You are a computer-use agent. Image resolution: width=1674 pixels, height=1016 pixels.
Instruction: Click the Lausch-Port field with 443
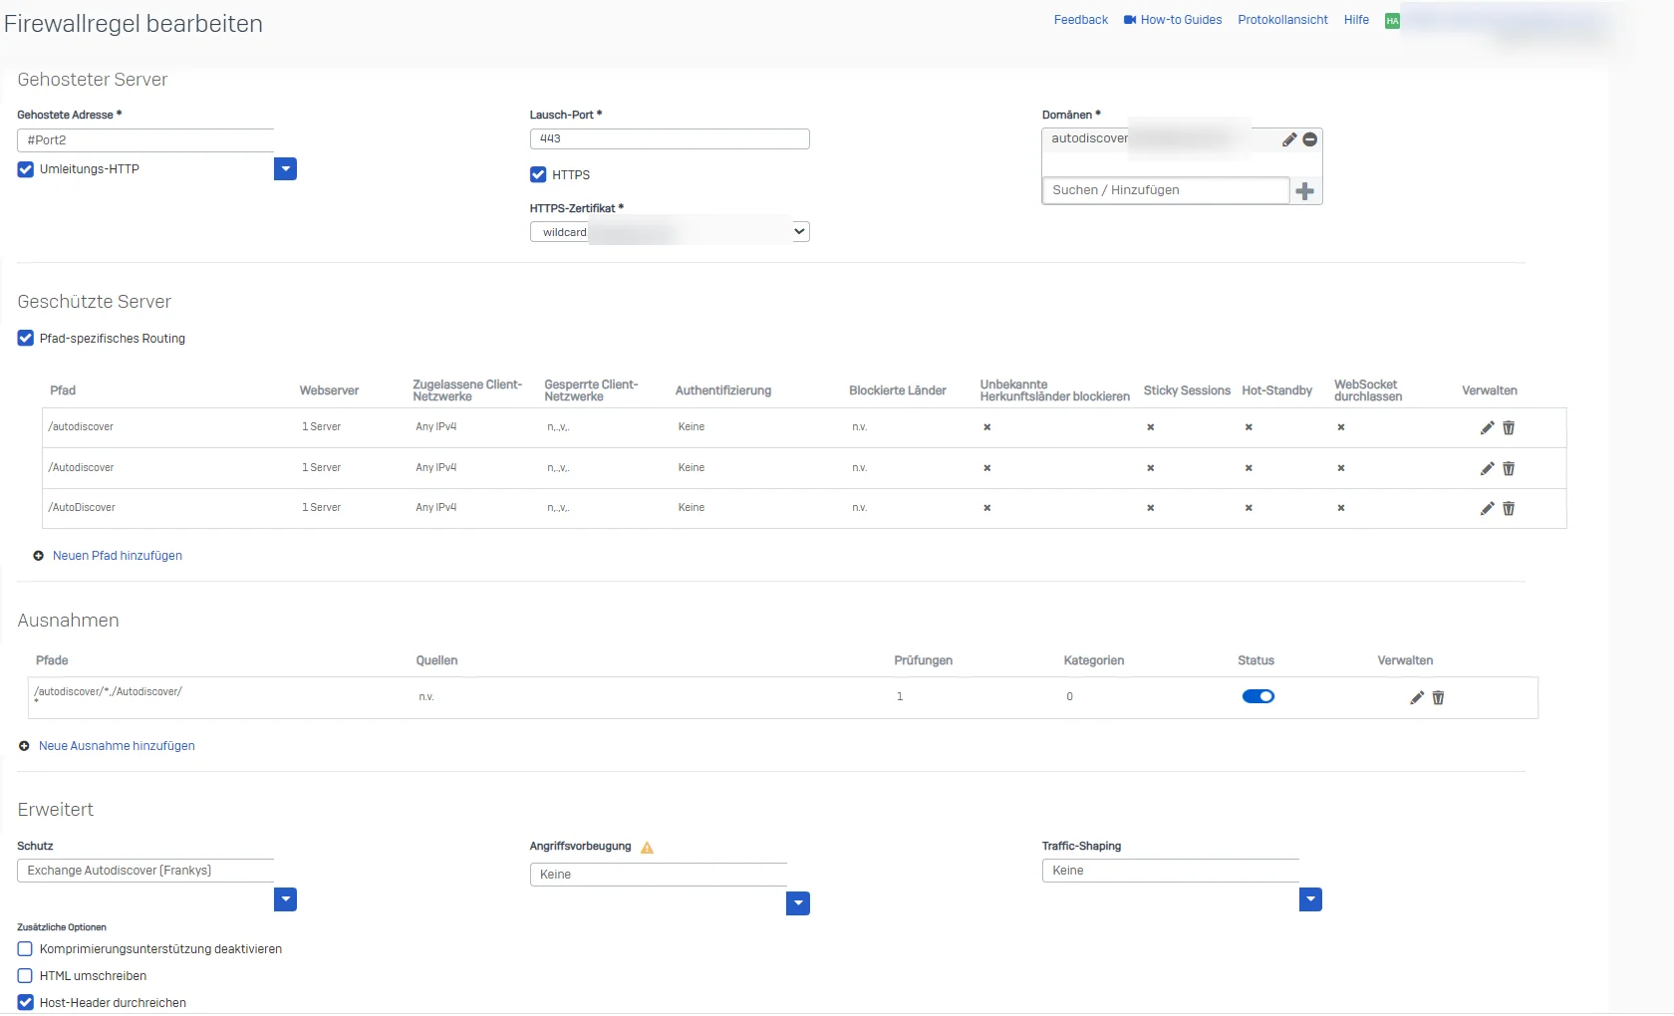[670, 139]
